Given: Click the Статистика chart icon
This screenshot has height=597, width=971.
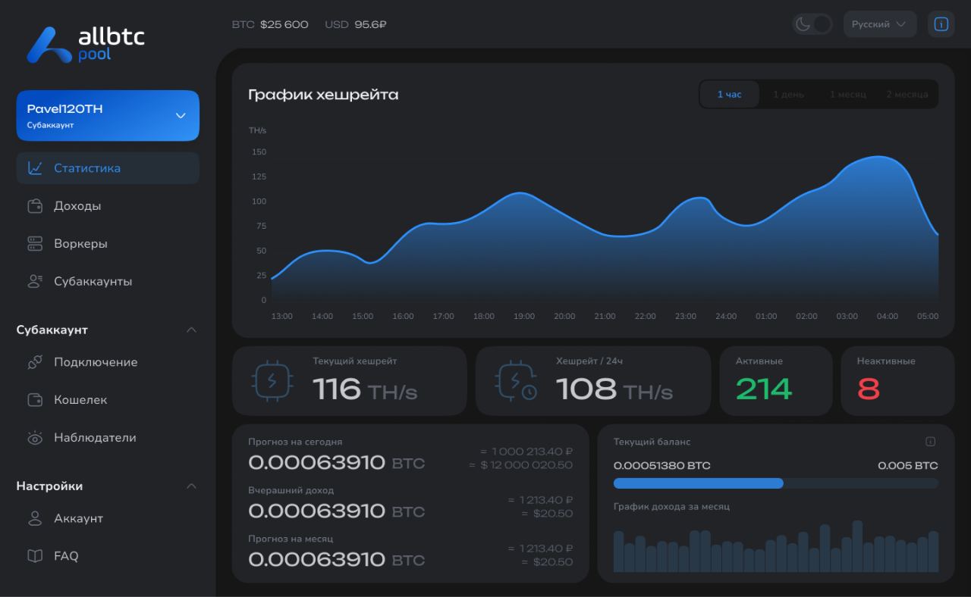Looking at the screenshot, I should click(x=35, y=168).
